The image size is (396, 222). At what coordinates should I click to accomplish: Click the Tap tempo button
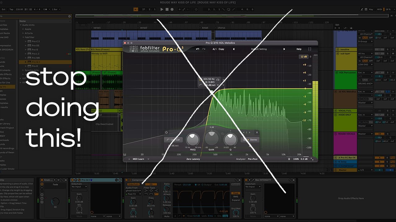[x=11, y=9]
